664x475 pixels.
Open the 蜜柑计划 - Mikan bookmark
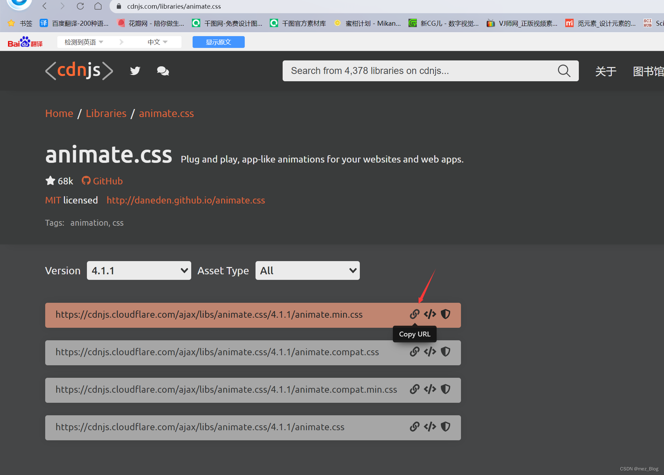click(x=367, y=23)
